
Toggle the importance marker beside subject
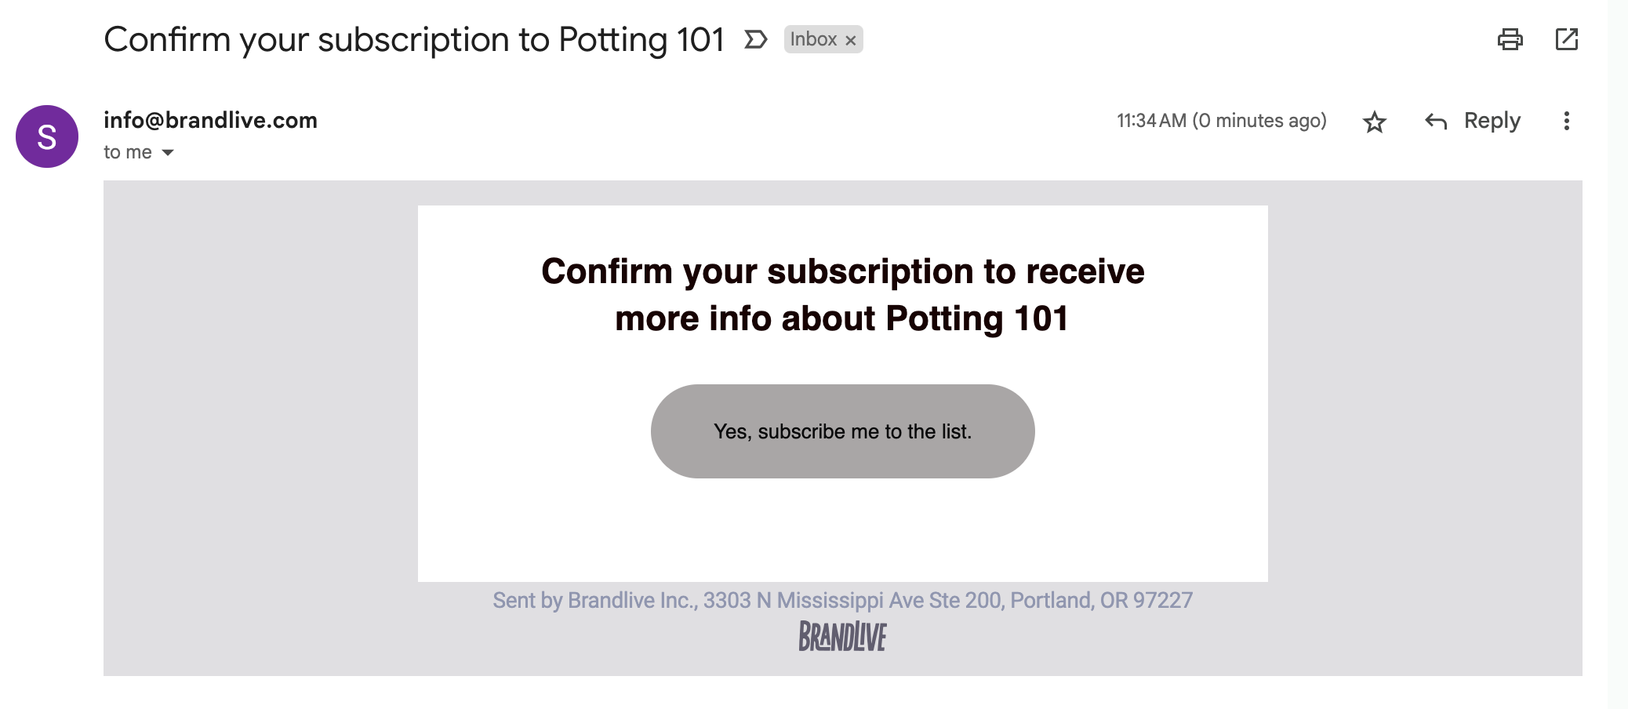coord(755,39)
